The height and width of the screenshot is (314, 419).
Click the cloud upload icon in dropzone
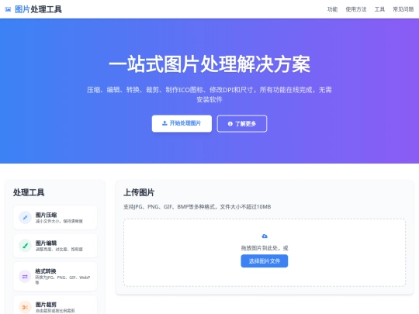coord(265,236)
